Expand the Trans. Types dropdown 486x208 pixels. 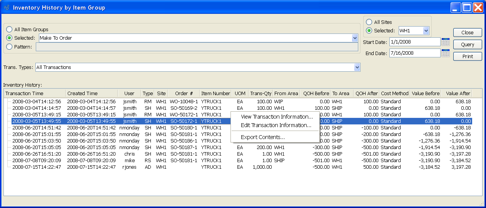pos(357,67)
